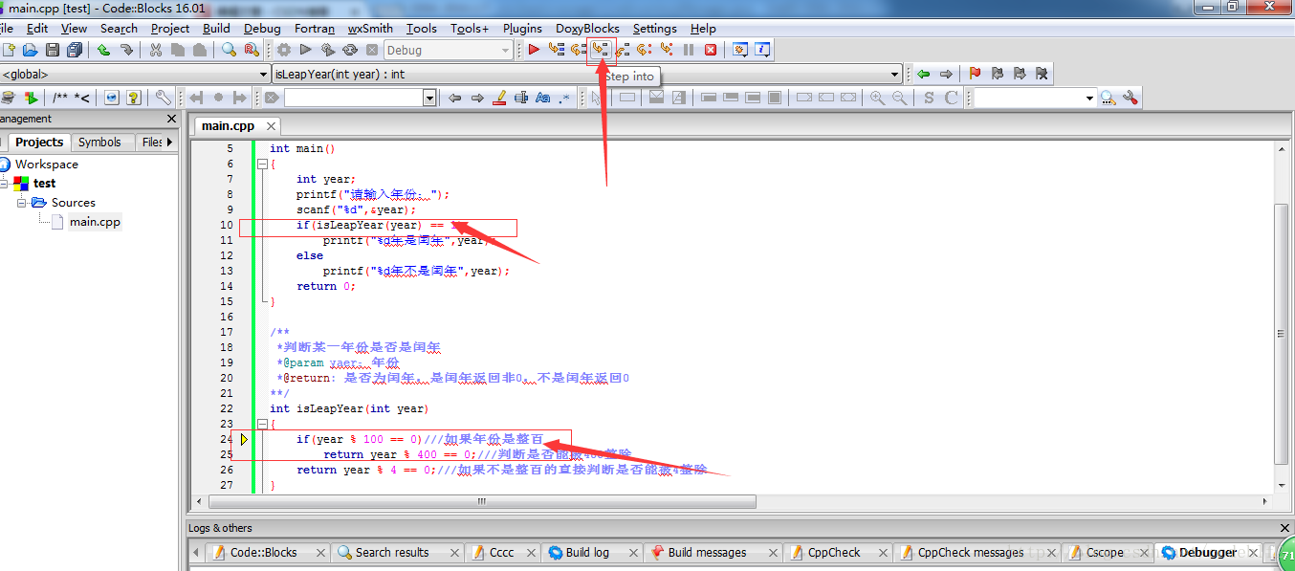
Task: Jump back using the green left arrow
Action: [x=923, y=74]
